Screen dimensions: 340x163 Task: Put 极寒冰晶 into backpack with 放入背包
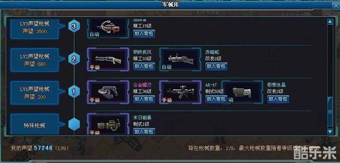click(278, 99)
